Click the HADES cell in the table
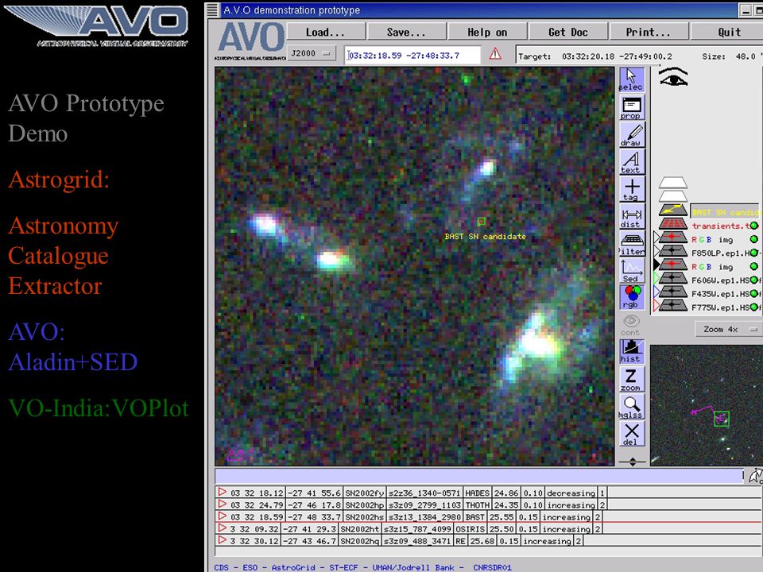The height and width of the screenshot is (572, 763). click(x=477, y=493)
